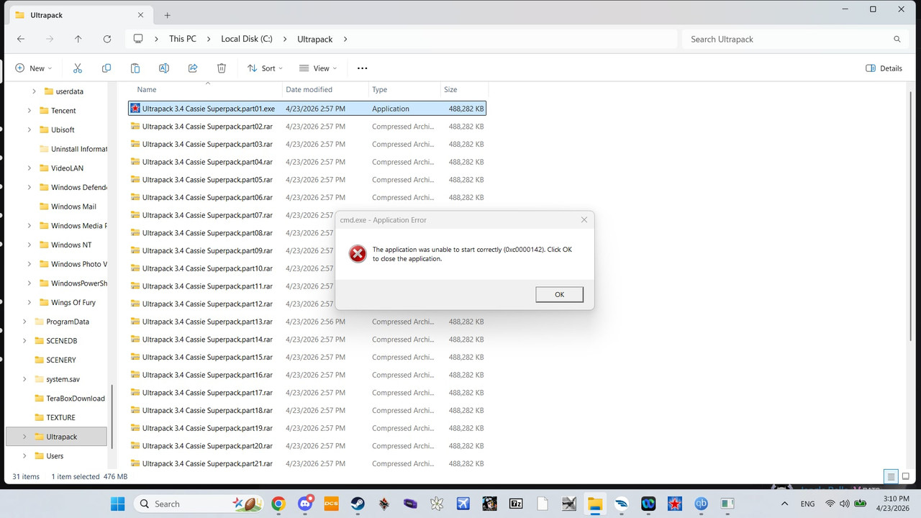Image resolution: width=921 pixels, height=518 pixels.
Task: Go back with the back arrow
Action: pos(21,39)
